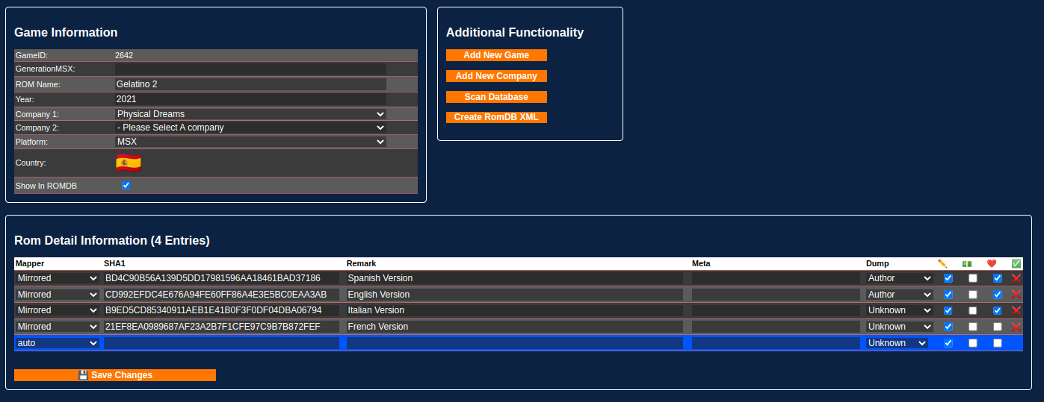1044x402 pixels.
Task: Delete the English Version ROM entry
Action: [x=1016, y=295]
